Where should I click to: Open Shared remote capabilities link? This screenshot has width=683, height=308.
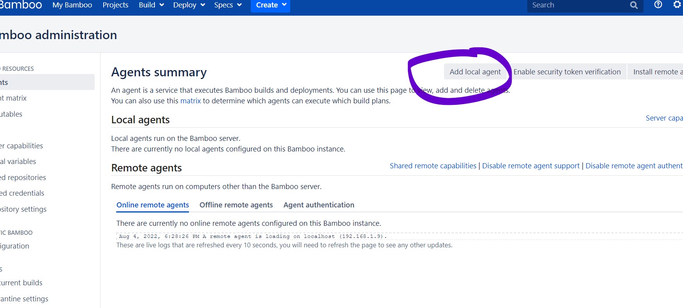coord(433,166)
